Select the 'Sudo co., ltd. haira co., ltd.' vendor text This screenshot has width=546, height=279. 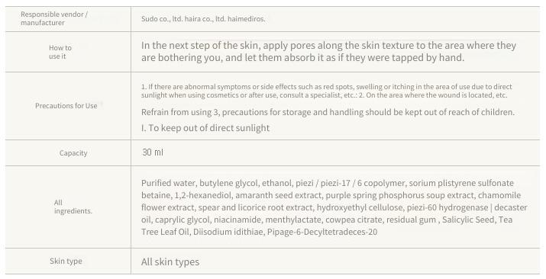(x=183, y=19)
